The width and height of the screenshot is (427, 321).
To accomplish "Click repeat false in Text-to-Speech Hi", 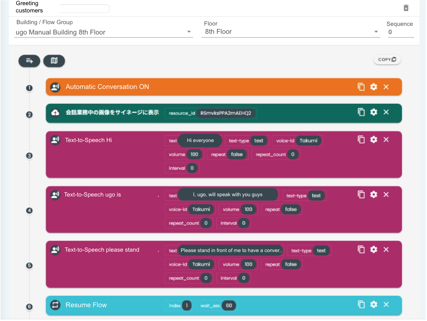I will coord(237,154).
